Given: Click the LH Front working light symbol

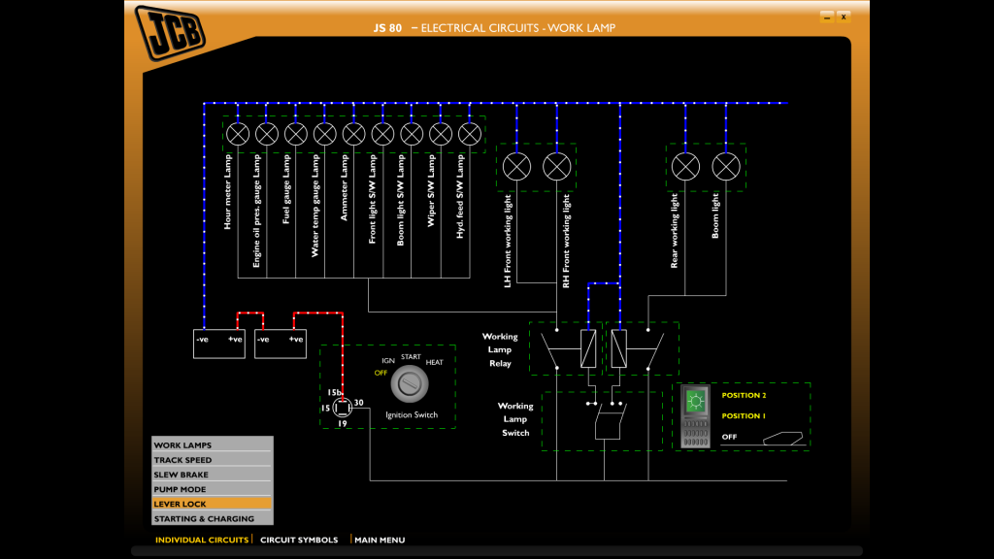Looking at the screenshot, I should pos(515,166).
